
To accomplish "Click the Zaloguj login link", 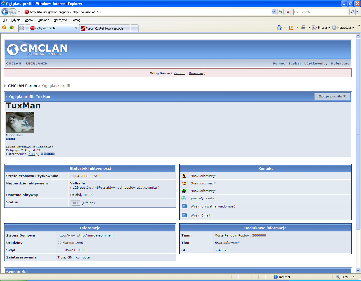I will [179, 73].
